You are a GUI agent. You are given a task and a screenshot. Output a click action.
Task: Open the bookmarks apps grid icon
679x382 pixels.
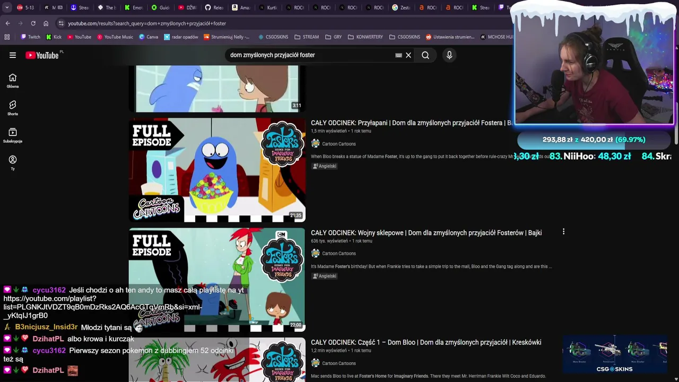[7, 37]
